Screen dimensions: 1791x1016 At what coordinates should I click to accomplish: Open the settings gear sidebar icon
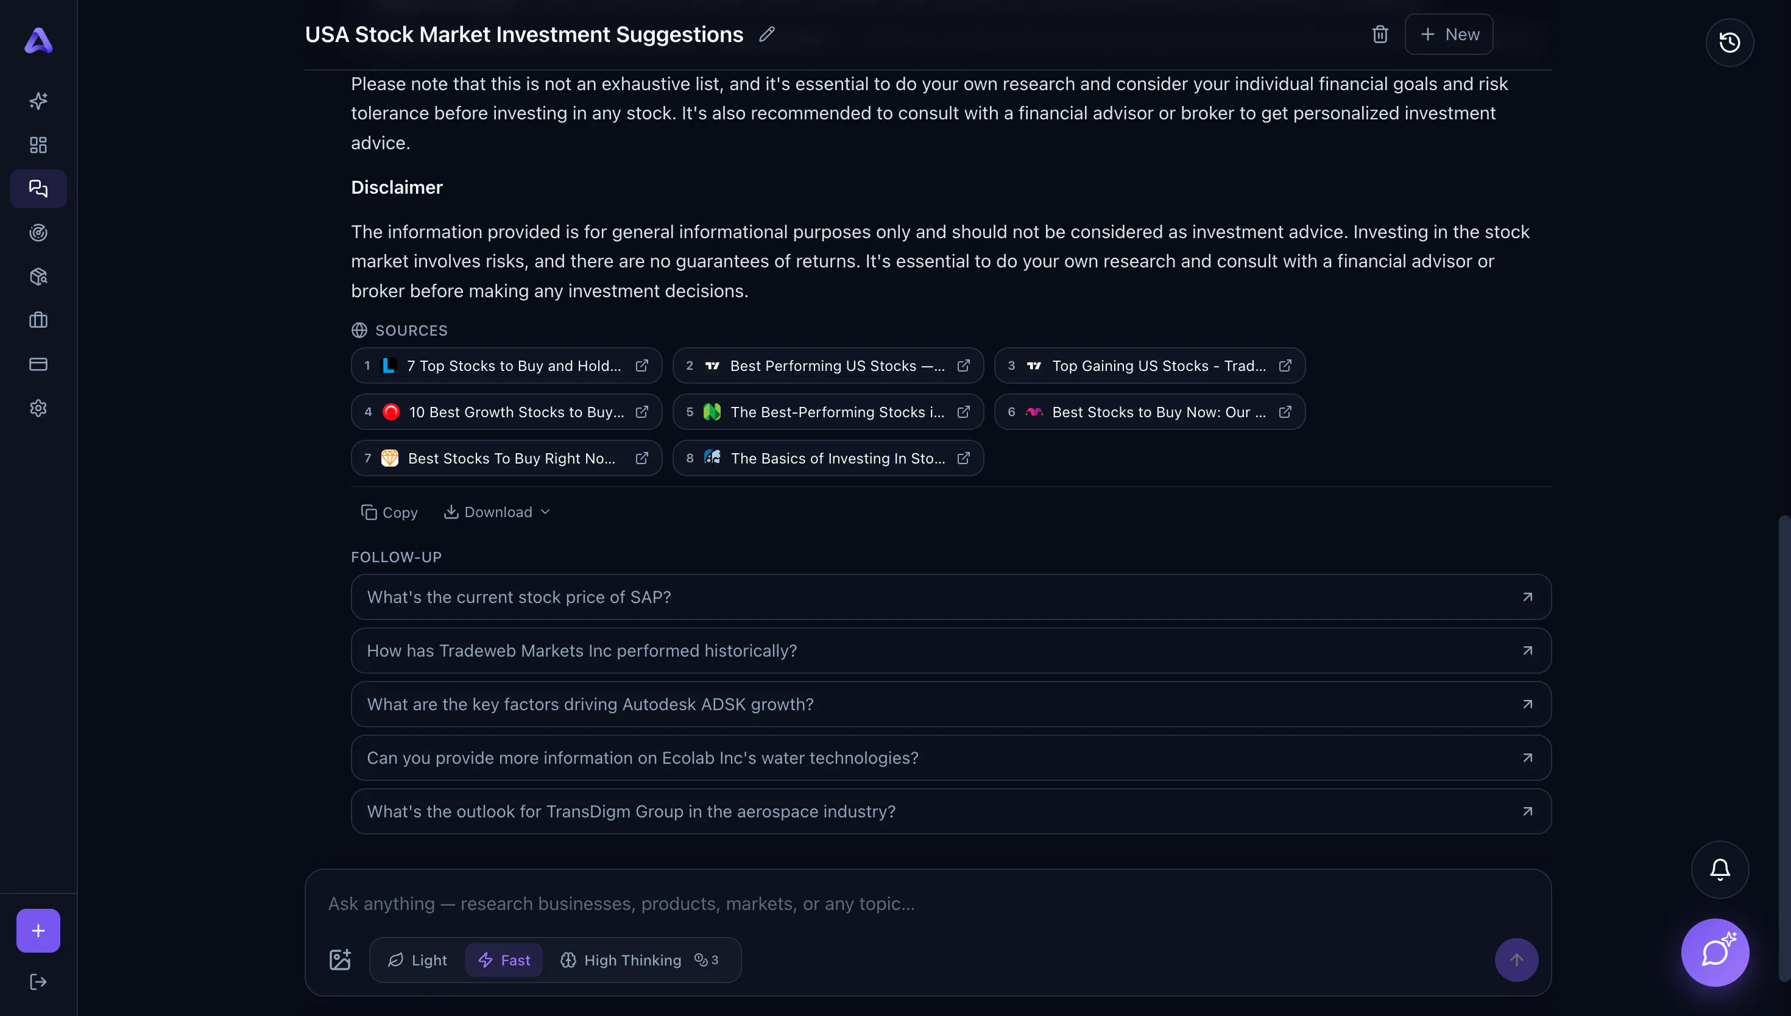coord(38,408)
